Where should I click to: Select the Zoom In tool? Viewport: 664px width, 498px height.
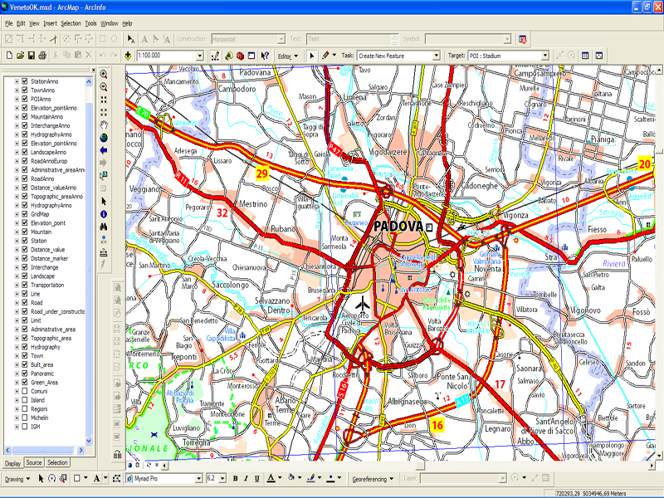tap(104, 74)
